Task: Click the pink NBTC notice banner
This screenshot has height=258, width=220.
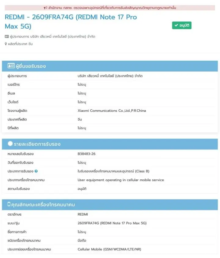Action: (110, 8)
